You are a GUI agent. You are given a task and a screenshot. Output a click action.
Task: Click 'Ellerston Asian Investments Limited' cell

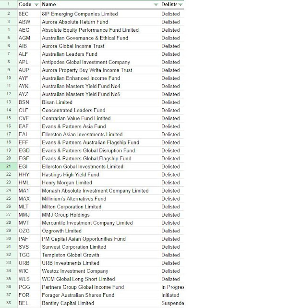pyautogui.click(x=100, y=135)
